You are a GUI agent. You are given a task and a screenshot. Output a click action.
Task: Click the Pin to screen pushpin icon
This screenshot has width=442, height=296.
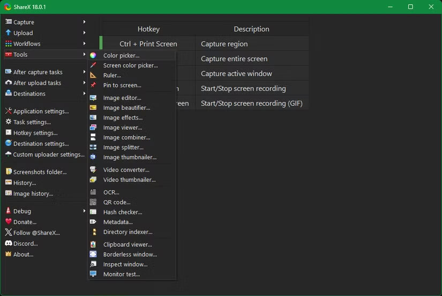93,85
